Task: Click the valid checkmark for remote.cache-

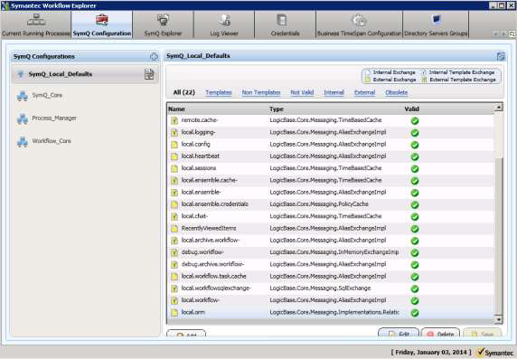Action: coord(415,121)
